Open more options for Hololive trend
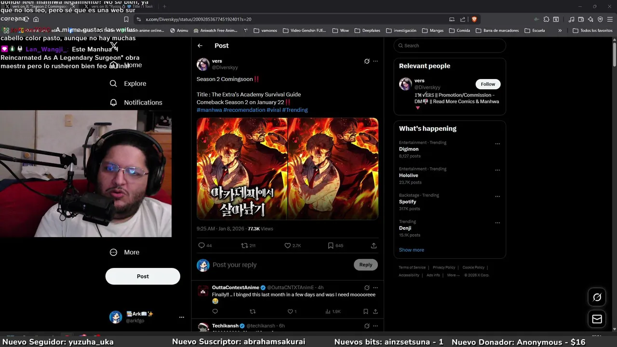 click(x=497, y=170)
